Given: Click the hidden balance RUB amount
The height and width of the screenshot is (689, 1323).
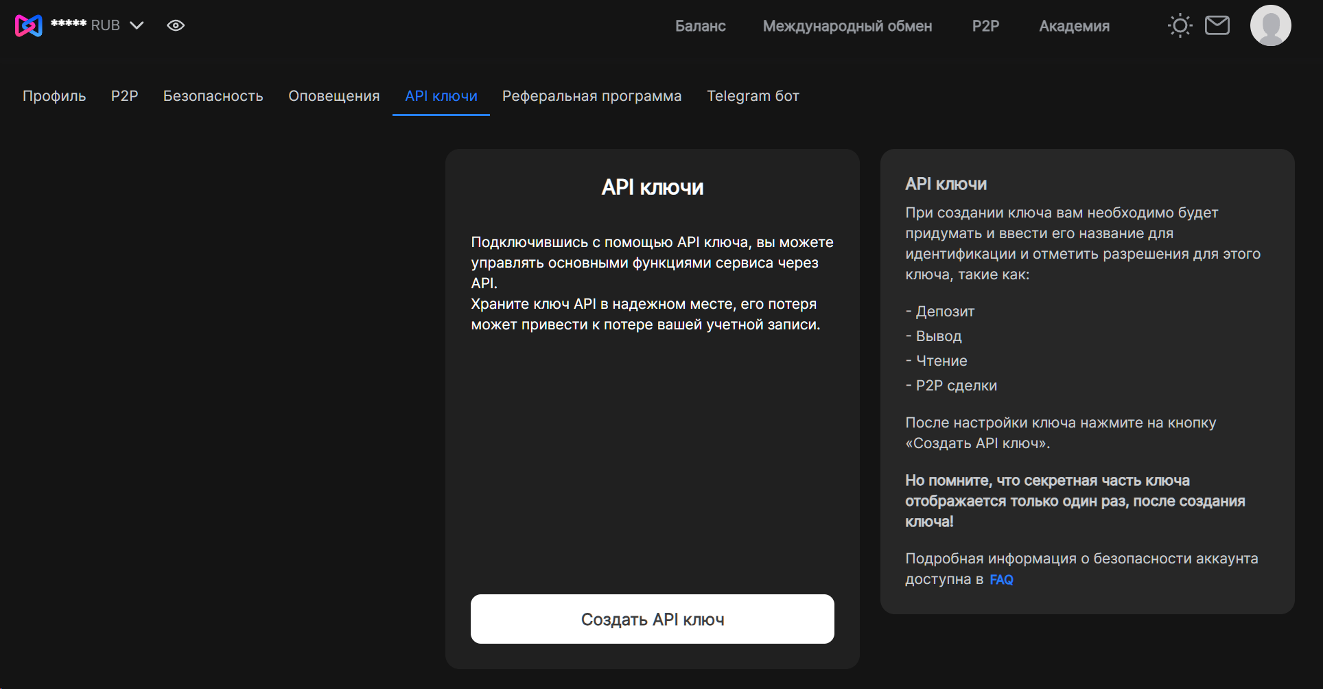Looking at the screenshot, I should [84, 25].
